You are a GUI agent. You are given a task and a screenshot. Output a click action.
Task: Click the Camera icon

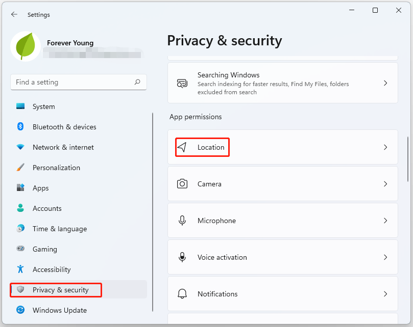pos(182,184)
